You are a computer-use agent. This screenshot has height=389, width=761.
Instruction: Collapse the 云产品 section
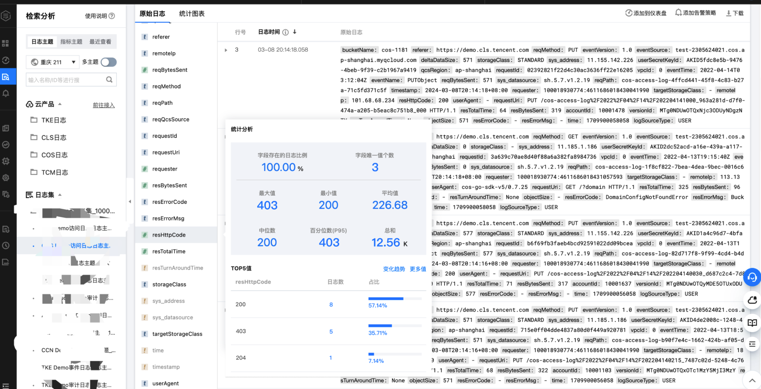tap(60, 104)
